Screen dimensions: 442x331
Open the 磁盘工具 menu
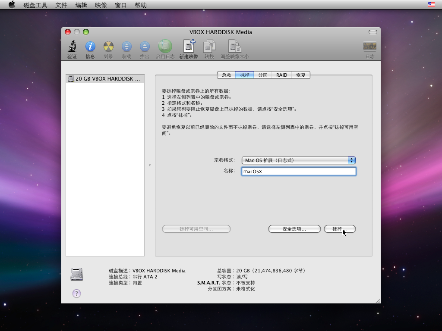35,5
